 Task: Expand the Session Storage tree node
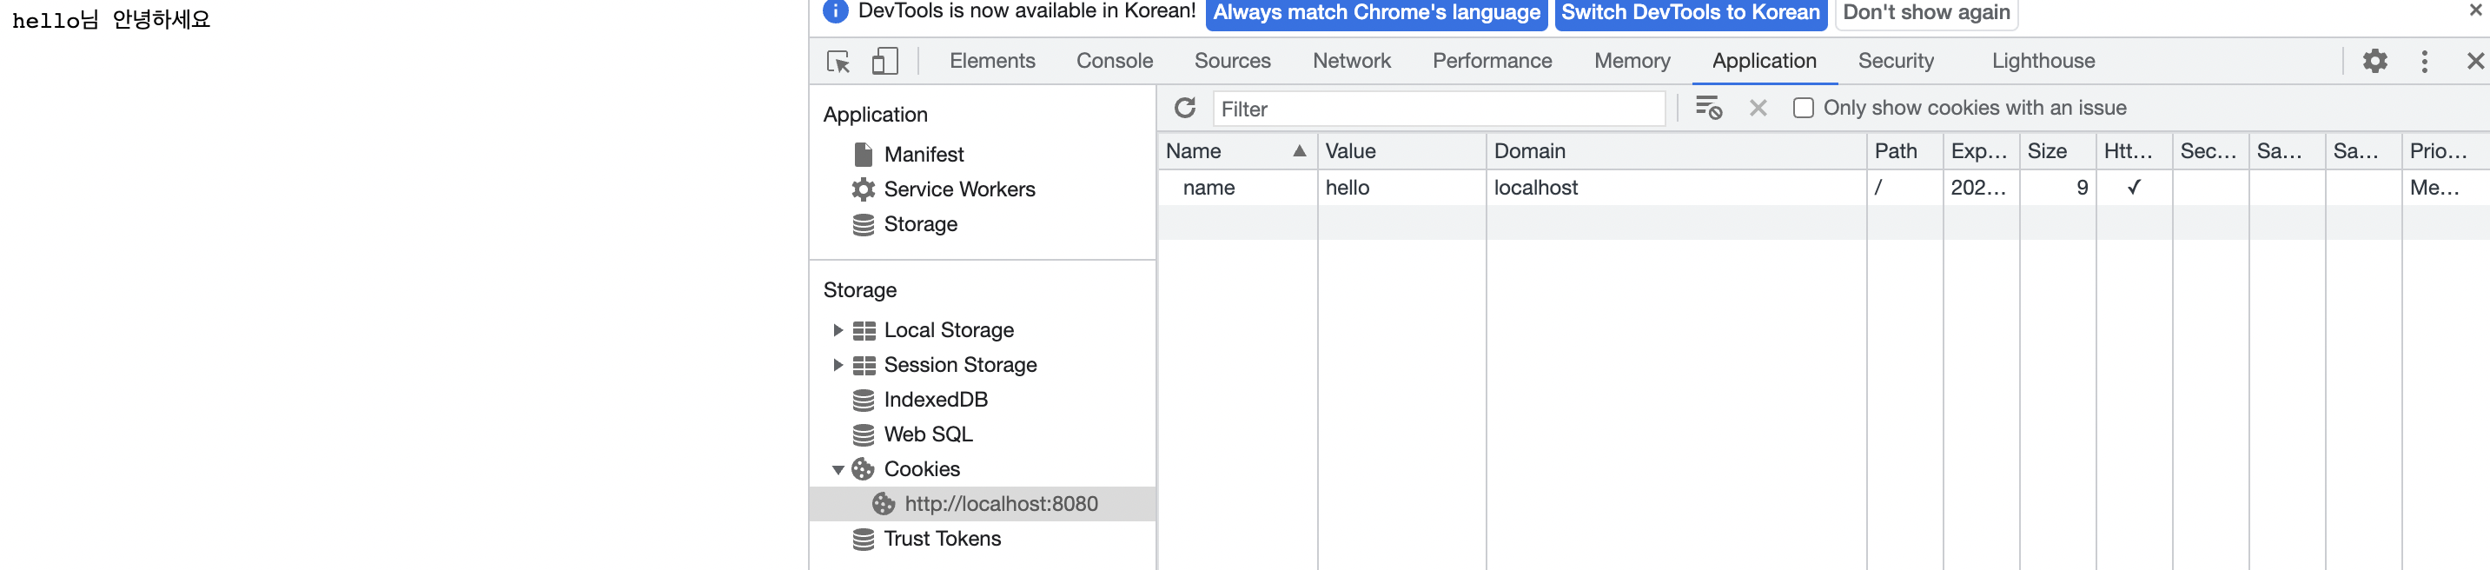pos(838,365)
